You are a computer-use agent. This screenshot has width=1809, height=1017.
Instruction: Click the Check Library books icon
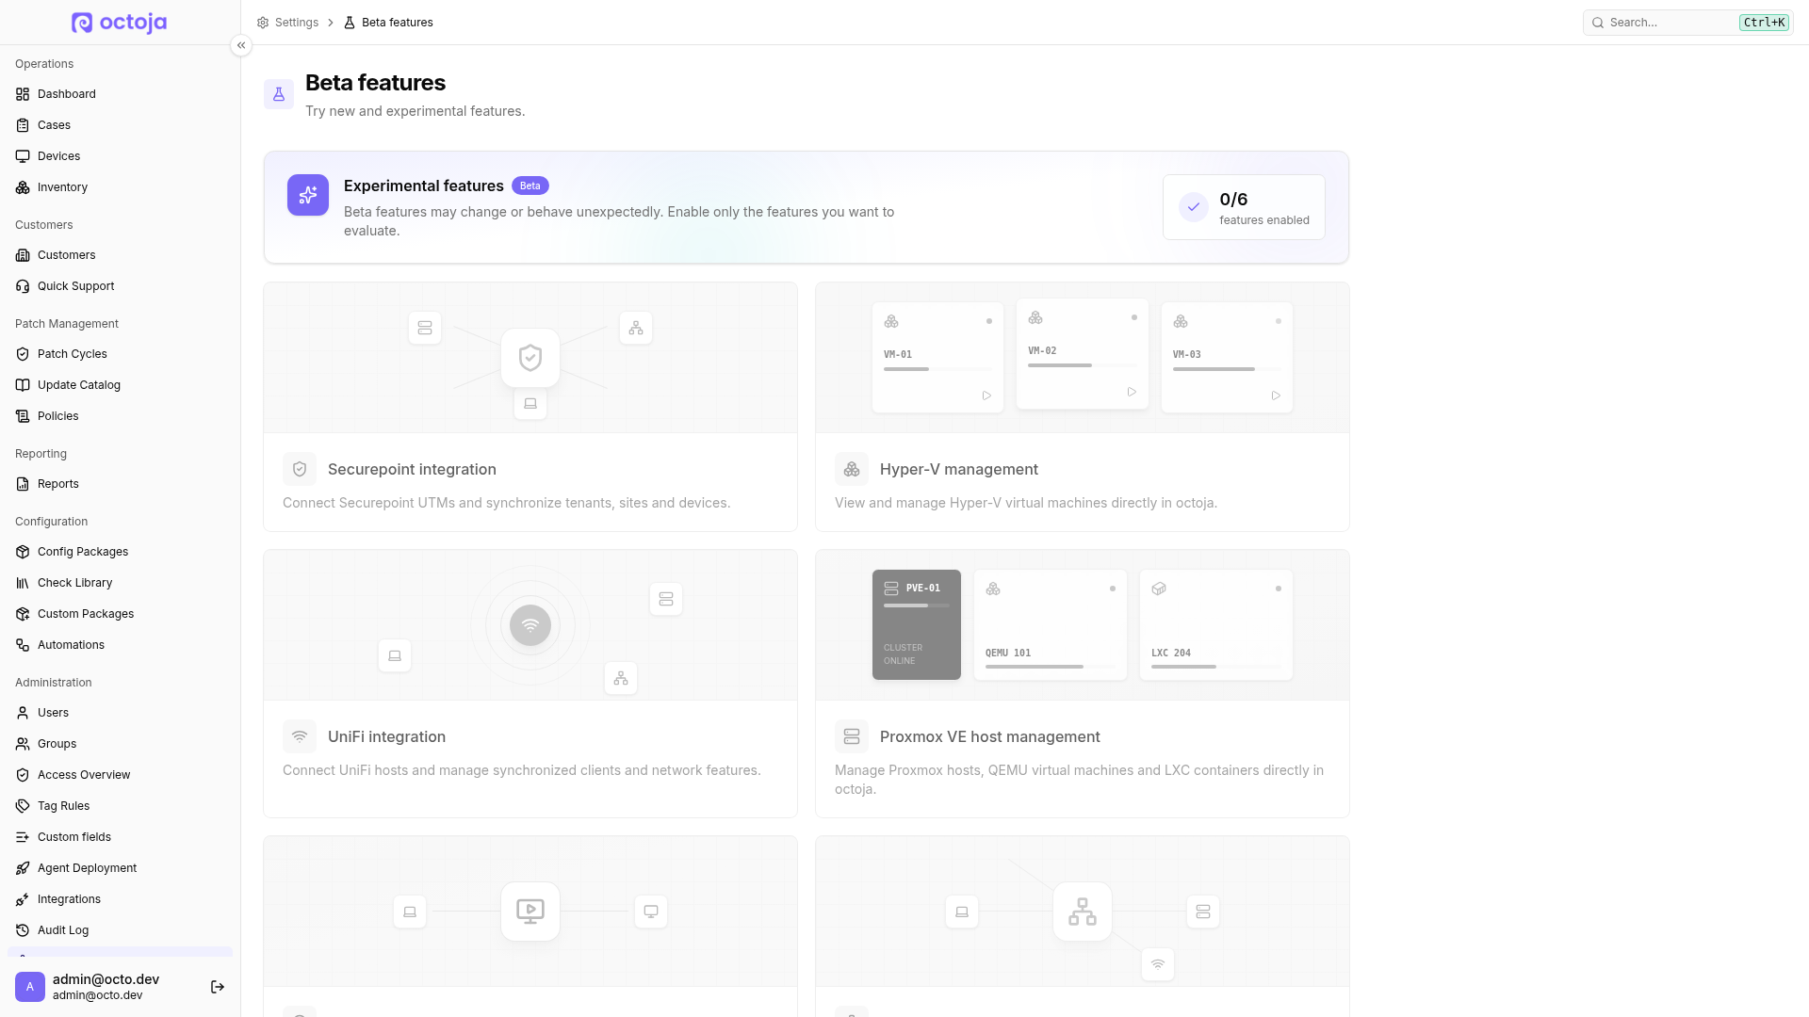tap(23, 583)
